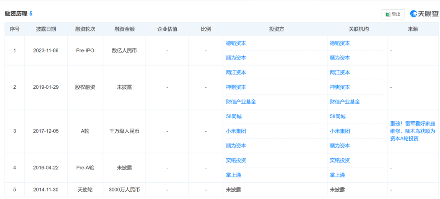Click the 比例 column header
The height and width of the screenshot is (199, 440).
point(206,29)
